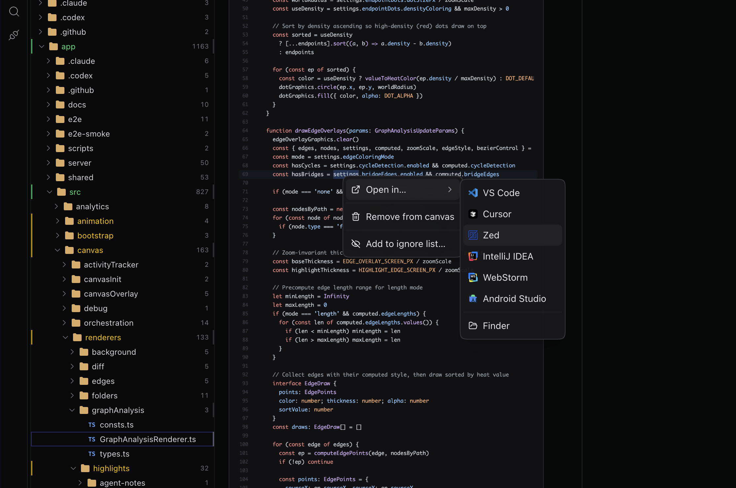This screenshot has width=736, height=488.
Task: Expand the agent-notes folder
Action: point(80,483)
